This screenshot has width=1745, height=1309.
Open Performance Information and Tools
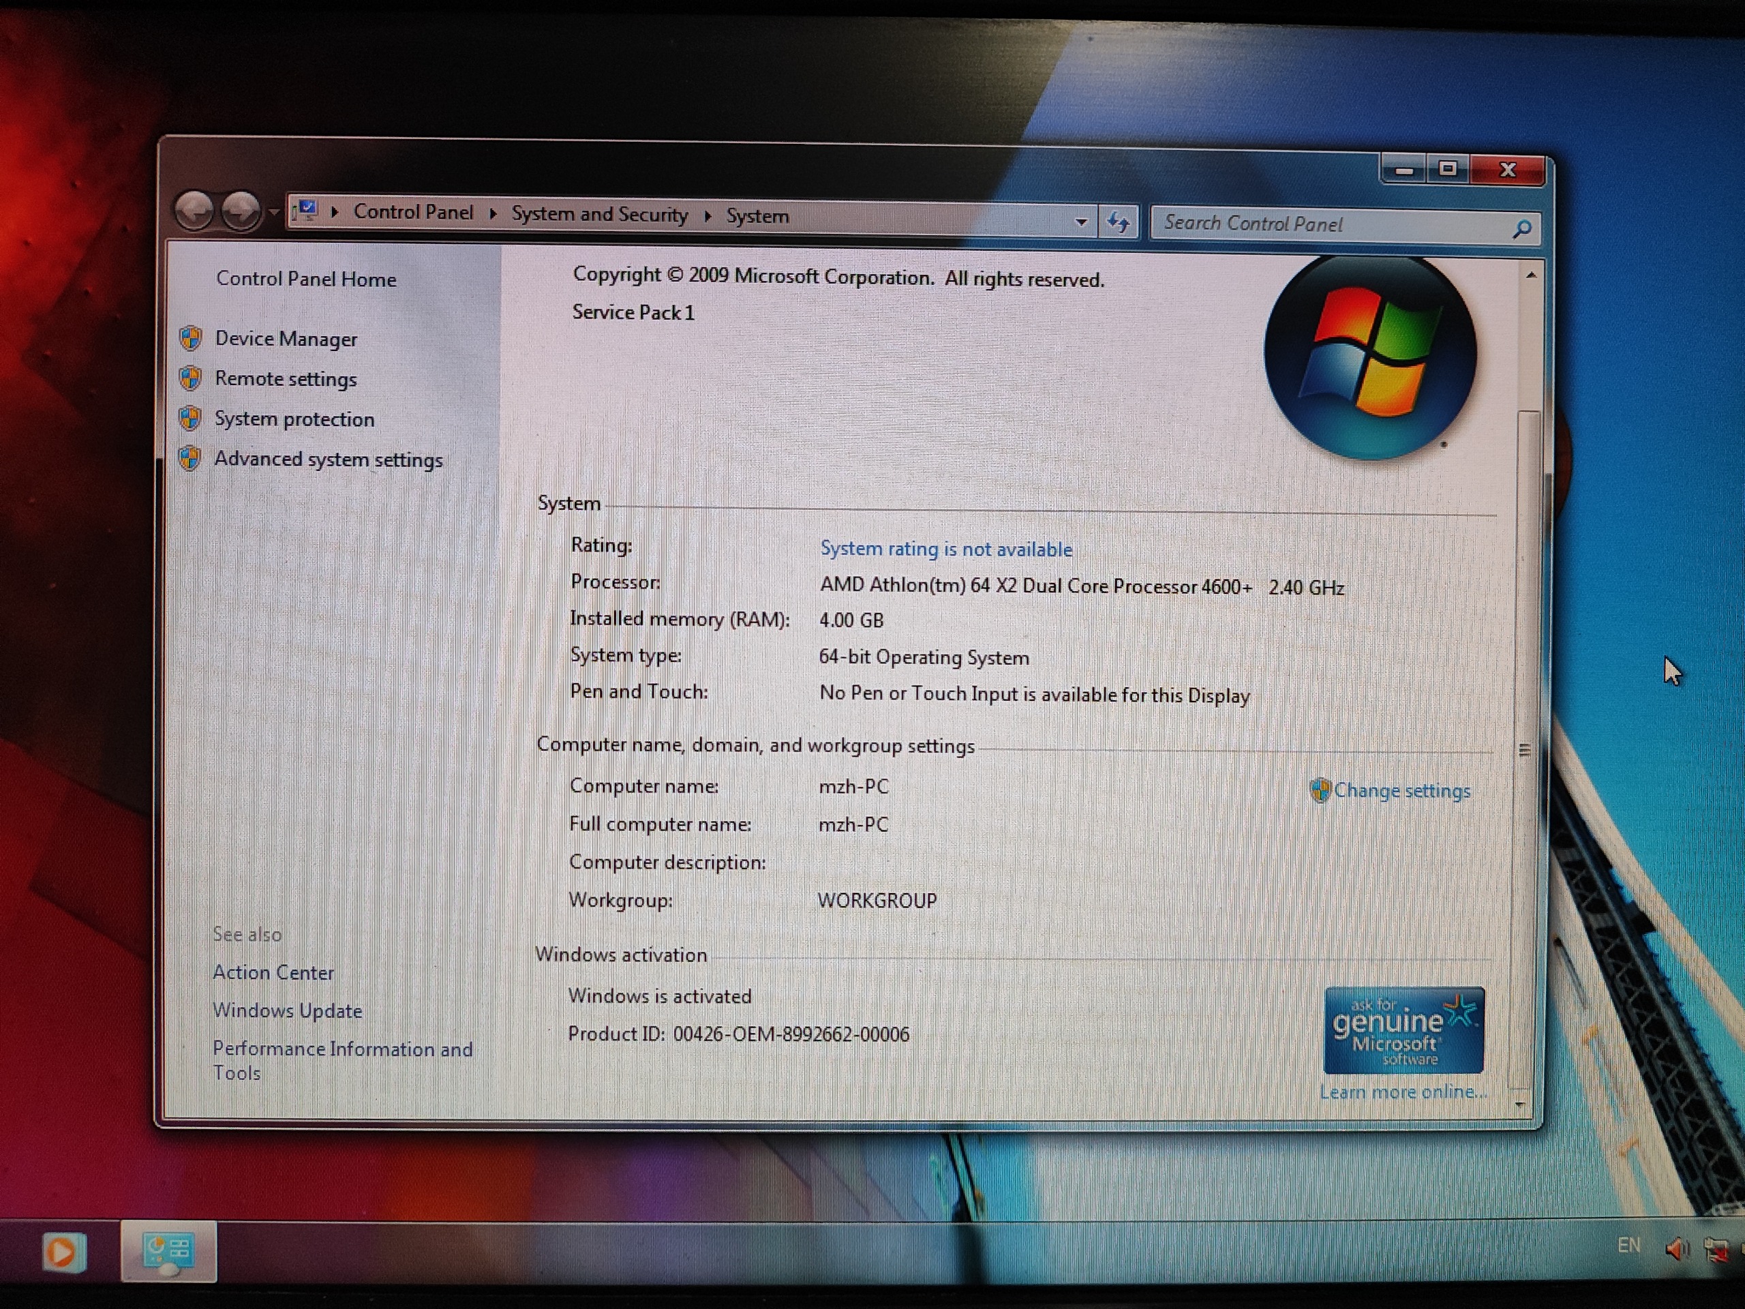pos(342,1060)
